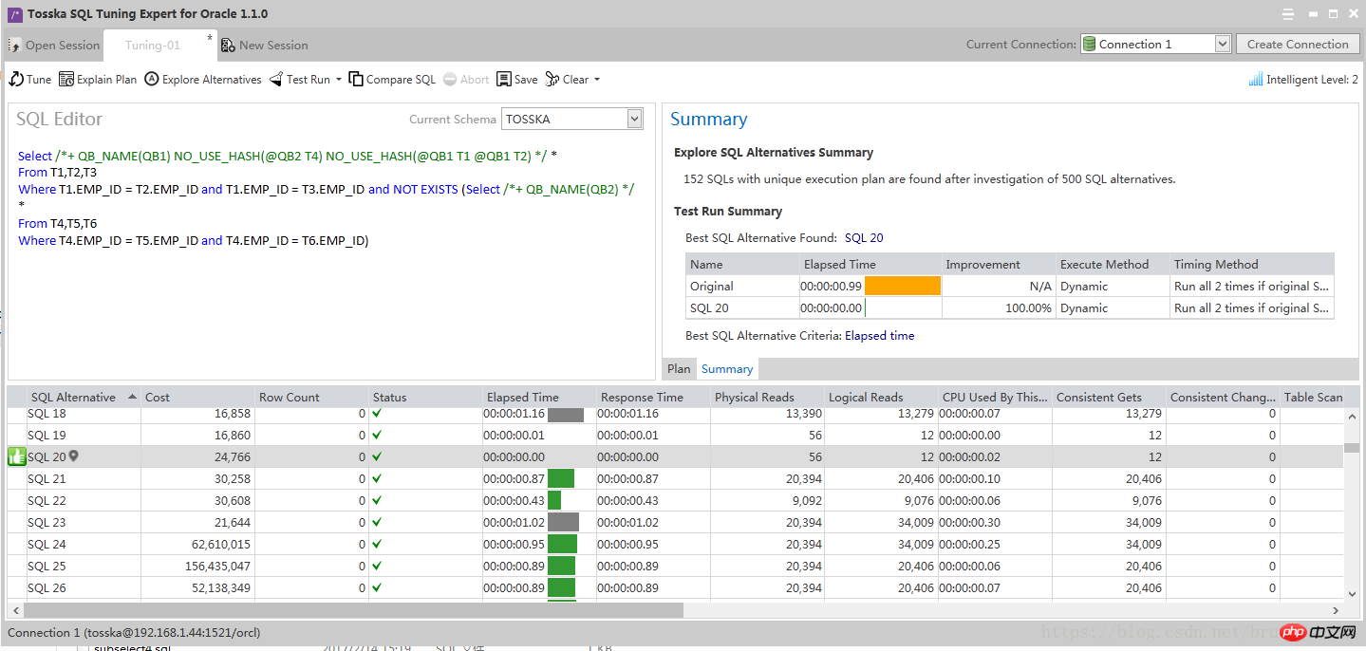
Task: Expand the Clear button dropdown arrow
Action: tap(597, 80)
